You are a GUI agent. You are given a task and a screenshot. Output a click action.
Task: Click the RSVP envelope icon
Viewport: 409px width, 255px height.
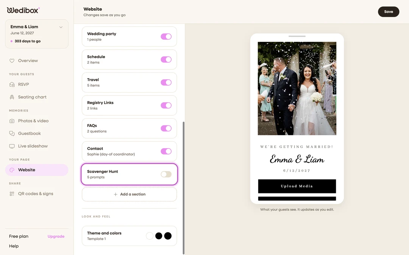coord(12,85)
